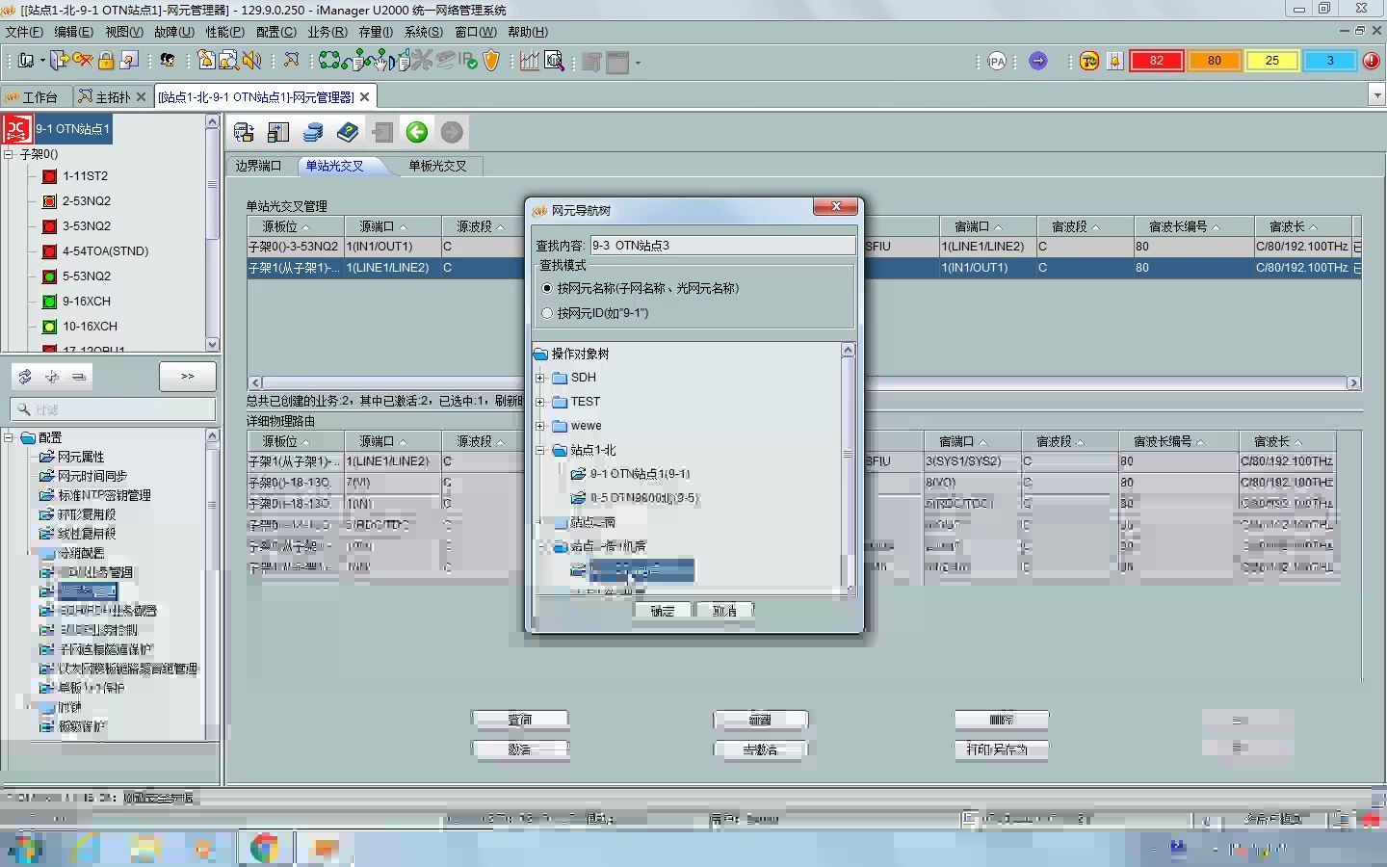1387x867 pixels.
Task: Click the main topology icon in toolbar
Action: pos(291,61)
